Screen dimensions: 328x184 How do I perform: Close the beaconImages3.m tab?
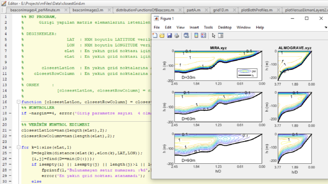109,10
